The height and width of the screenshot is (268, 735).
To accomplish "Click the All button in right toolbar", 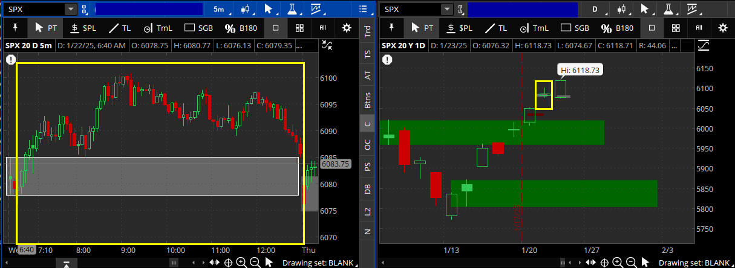I will coord(699,28).
